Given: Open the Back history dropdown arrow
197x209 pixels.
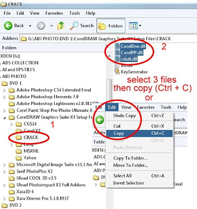Looking at the screenshot, I should pyautogui.click(x=30, y=26).
